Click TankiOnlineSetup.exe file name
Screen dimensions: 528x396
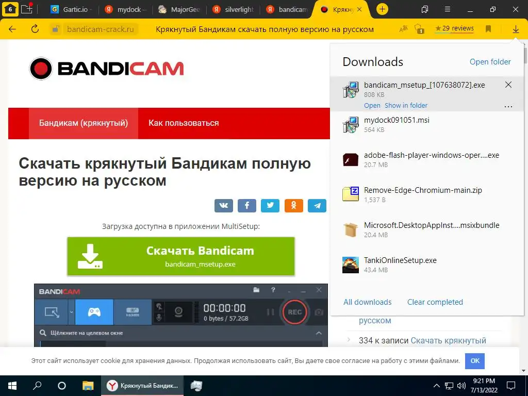[x=400, y=260]
